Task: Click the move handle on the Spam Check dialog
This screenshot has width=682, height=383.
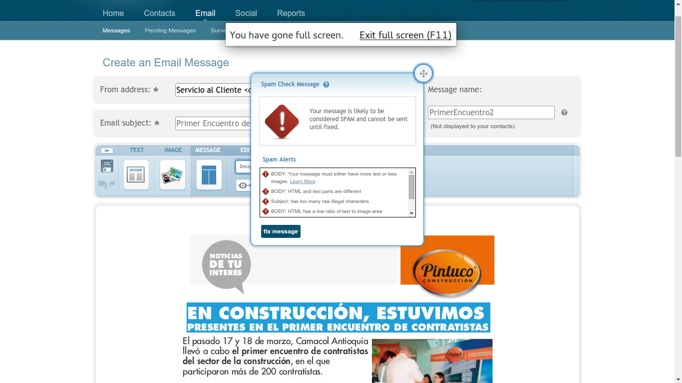Action: 423,74
